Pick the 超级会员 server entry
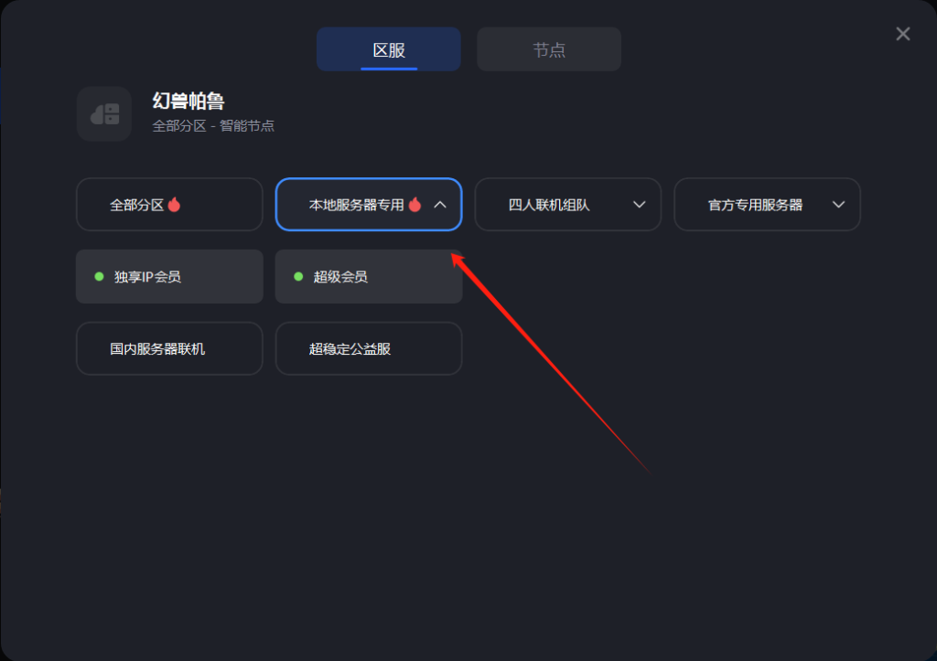This screenshot has width=937, height=661. tap(369, 276)
